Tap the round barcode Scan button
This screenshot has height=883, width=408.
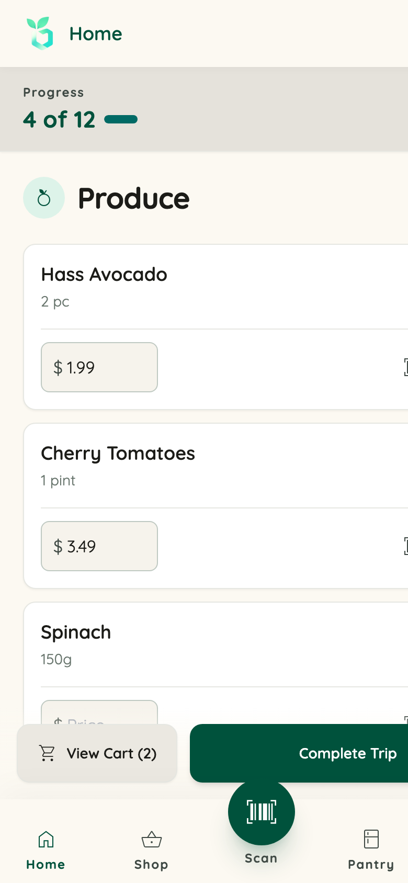(x=262, y=812)
